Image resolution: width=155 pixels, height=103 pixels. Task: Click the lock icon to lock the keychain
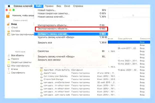(x=8, y=16)
